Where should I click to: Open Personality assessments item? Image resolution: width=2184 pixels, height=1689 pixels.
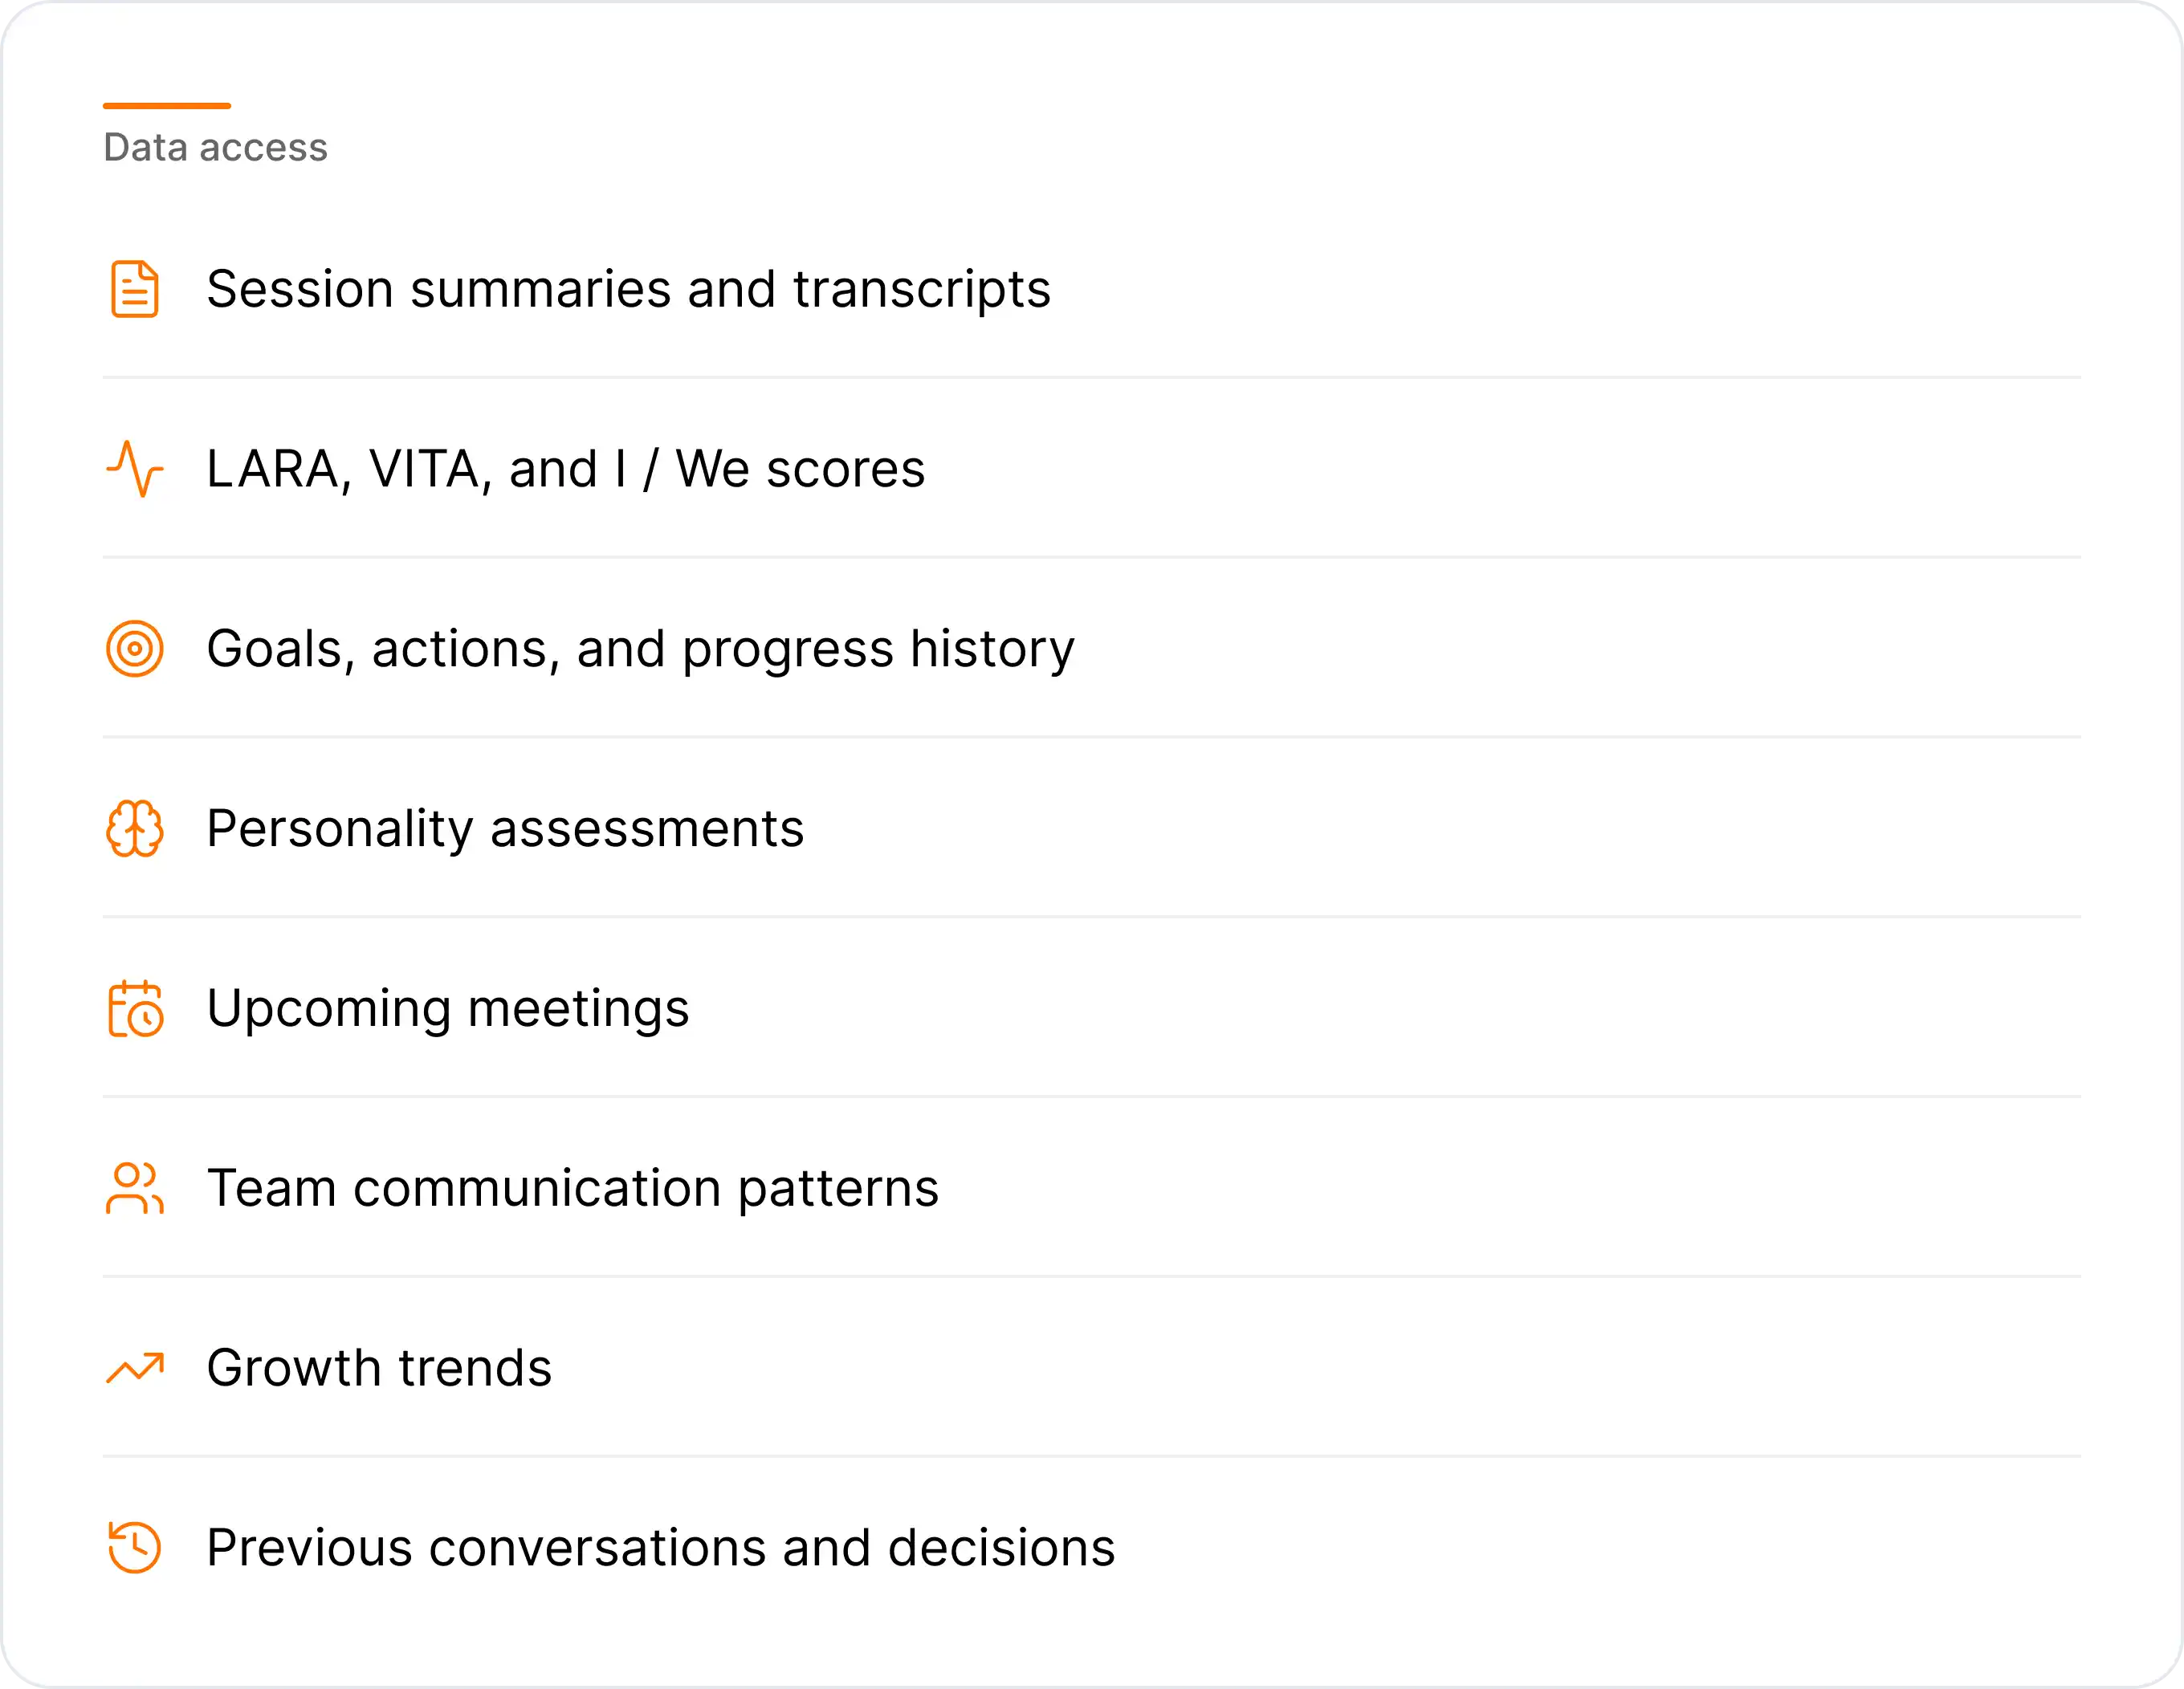tap(505, 829)
